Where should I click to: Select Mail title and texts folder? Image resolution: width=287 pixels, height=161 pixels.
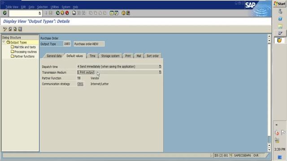coord(23,47)
